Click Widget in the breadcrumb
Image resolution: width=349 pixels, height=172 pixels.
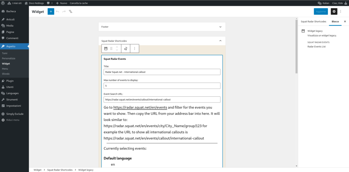pyautogui.click(x=37, y=170)
